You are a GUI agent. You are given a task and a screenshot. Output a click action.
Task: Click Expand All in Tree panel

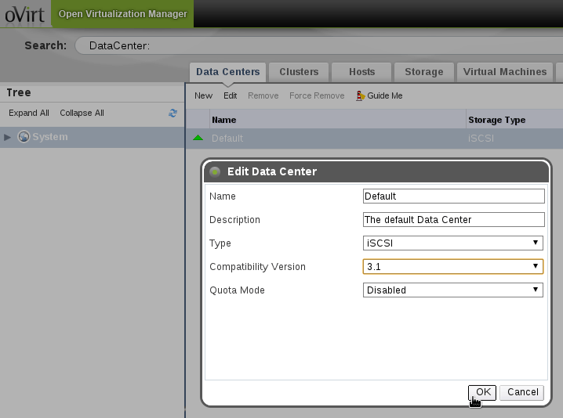[29, 114]
